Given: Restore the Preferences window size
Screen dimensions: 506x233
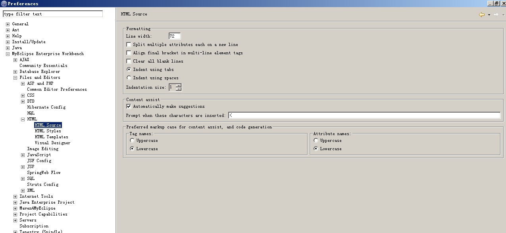Looking at the screenshot, I should (x=496, y=3).
